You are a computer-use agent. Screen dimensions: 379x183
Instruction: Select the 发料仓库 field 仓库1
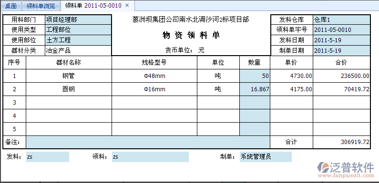pos(341,19)
